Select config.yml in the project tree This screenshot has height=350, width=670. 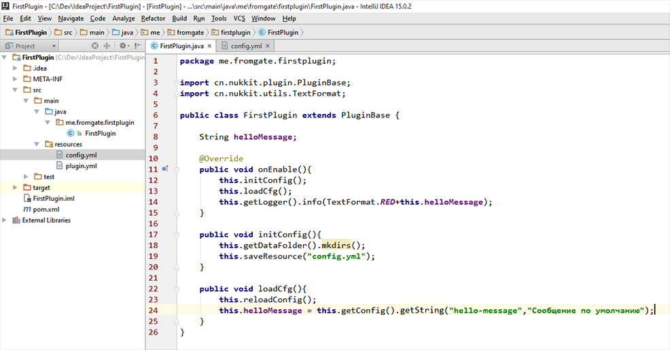81,155
